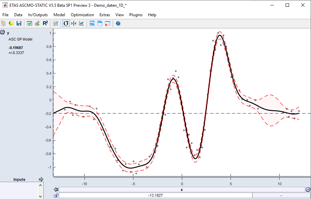Open the Extras menu
Image resolution: width=311 pixels, height=199 pixels.
(105, 15)
